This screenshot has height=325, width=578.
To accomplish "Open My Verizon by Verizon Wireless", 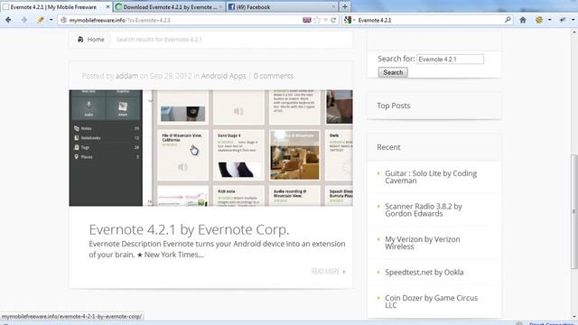I will 423,243.
